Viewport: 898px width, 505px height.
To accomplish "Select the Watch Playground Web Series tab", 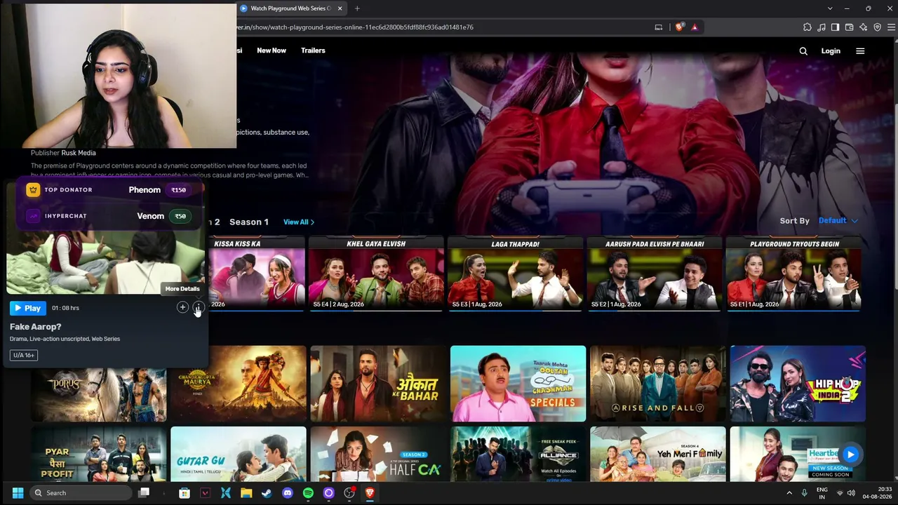I will click(291, 8).
